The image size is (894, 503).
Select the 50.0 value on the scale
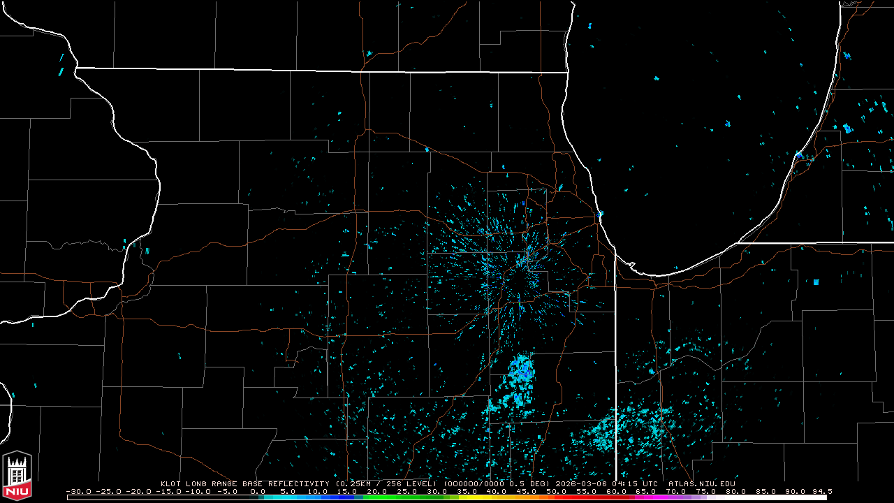(557, 491)
